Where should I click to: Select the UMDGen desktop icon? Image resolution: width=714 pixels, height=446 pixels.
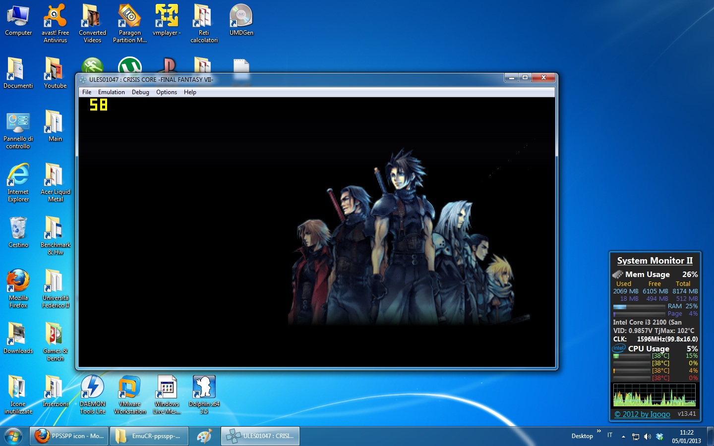[x=241, y=20]
